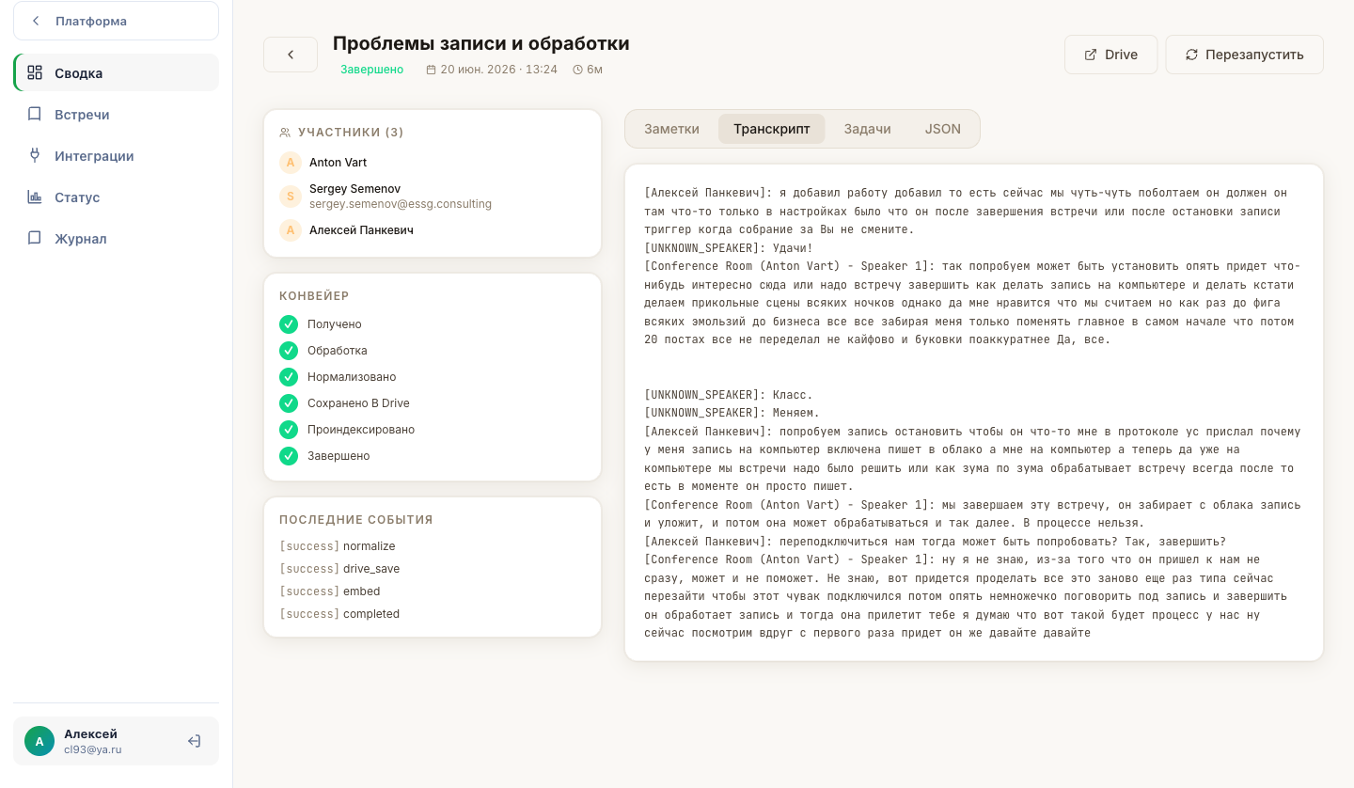Click the external-link icon on Drive button

(x=1091, y=55)
